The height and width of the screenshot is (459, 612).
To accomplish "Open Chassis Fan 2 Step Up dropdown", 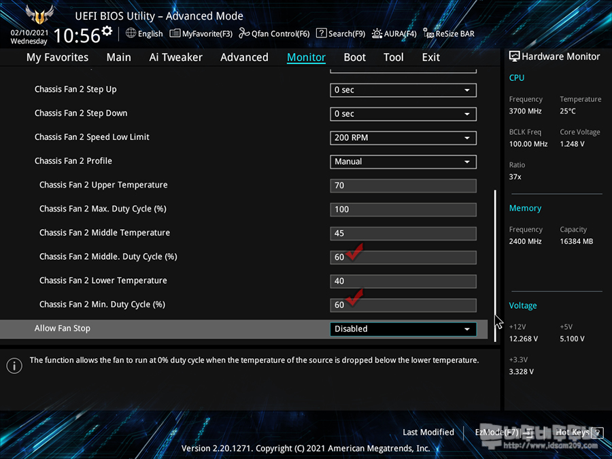I will [x=403, y=90].
